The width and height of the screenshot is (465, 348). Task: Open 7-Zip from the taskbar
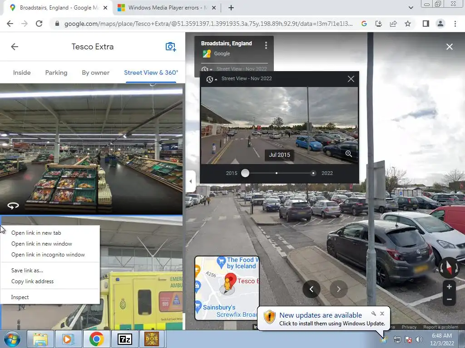click(124, 339)
